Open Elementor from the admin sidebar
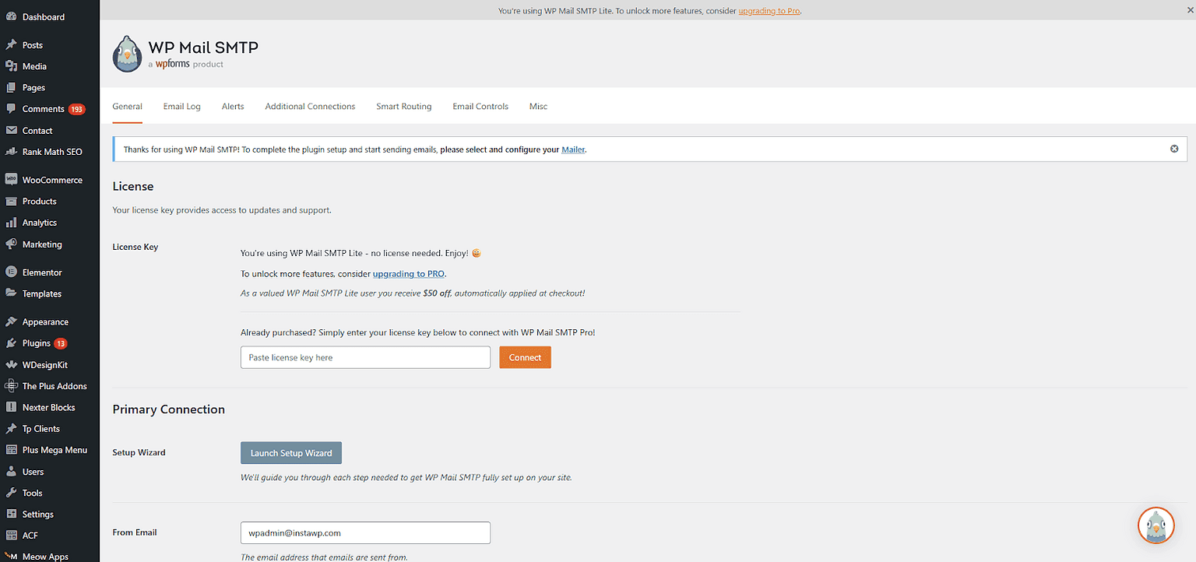 point(12,272)
